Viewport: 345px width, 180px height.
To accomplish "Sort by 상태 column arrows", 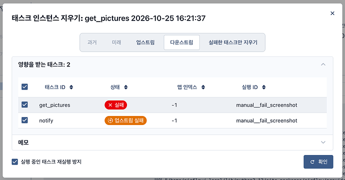I will [x=125, y=87].
